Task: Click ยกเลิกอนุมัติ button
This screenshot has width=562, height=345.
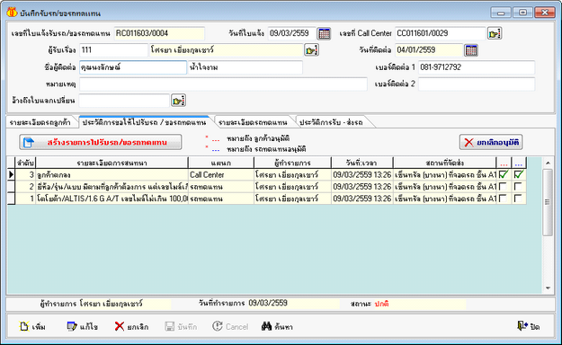Action: [x=491, y=142]
